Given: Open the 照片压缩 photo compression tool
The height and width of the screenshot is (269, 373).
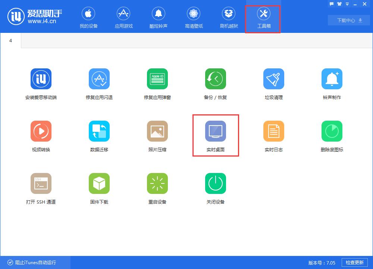Looking at the screenshot, I should point(157,135).
